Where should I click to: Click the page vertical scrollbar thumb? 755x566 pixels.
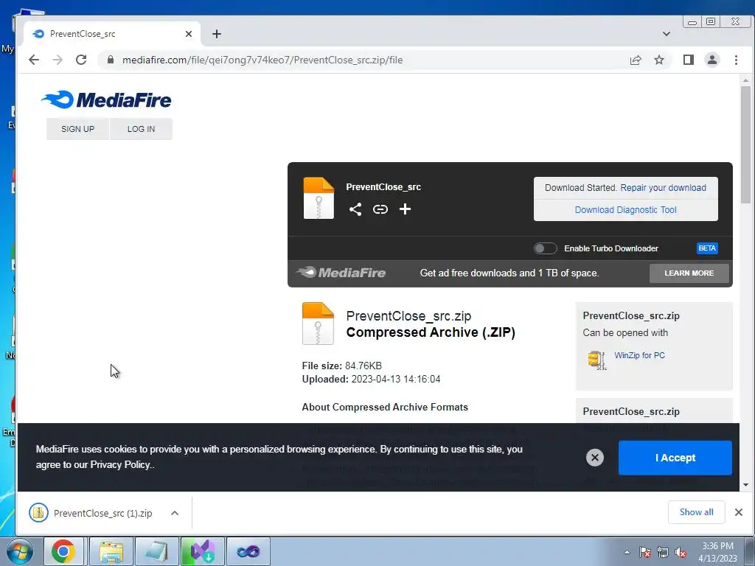click(745, 144)
